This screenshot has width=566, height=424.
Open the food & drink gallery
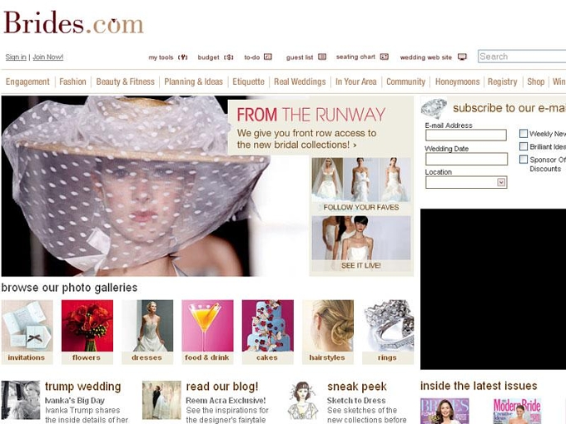tap(207, 332)
